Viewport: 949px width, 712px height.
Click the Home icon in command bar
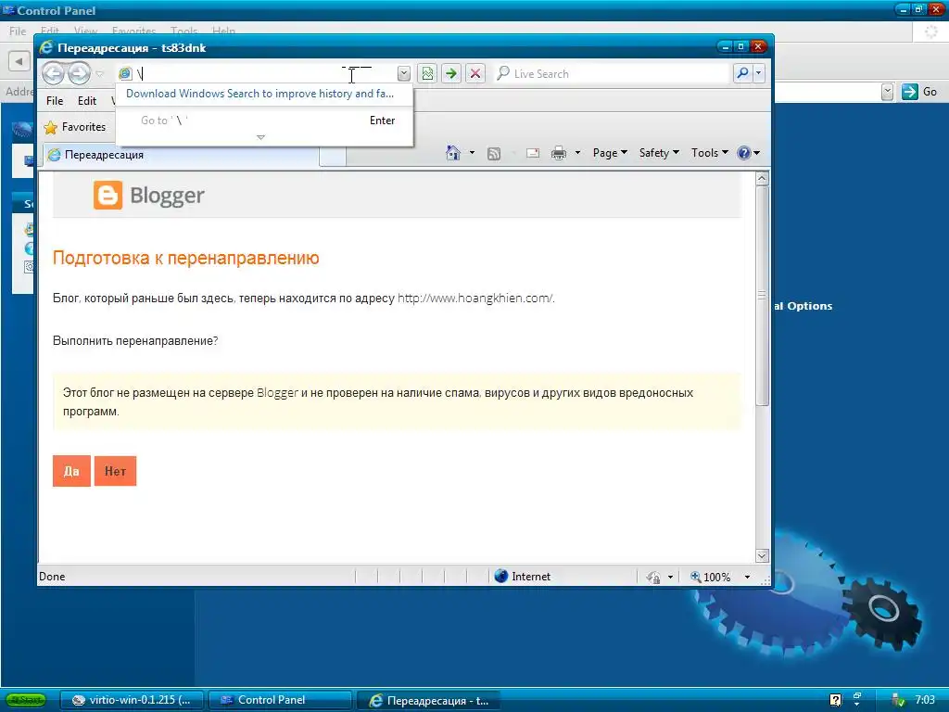(453, 153)
